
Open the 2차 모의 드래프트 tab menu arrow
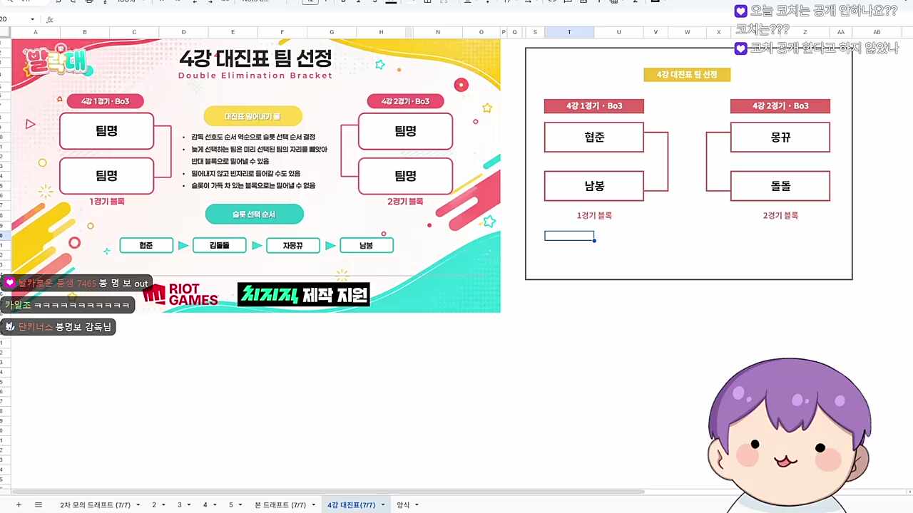click(138, 505)
